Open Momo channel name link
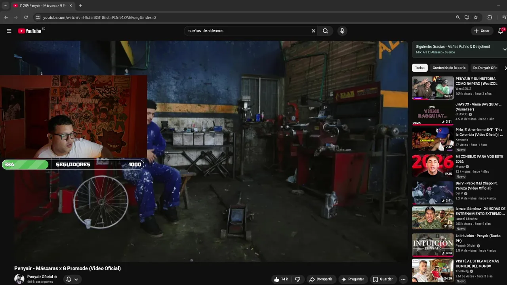The image size is (507, 285). 460,167
